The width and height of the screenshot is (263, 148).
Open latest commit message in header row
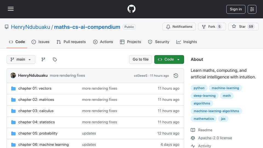[x=67, y=76]
